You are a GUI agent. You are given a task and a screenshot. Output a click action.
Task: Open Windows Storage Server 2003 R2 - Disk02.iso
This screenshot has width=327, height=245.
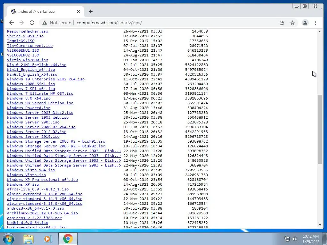click(56, 146)
